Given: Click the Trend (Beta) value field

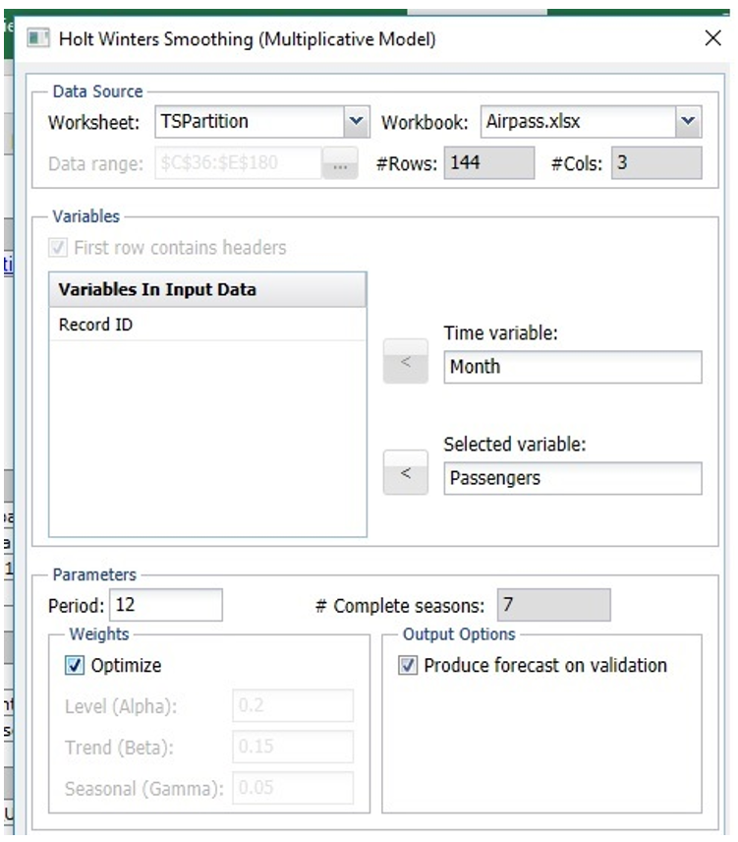Looking at the screenshot, I should [x=293, y=748].
